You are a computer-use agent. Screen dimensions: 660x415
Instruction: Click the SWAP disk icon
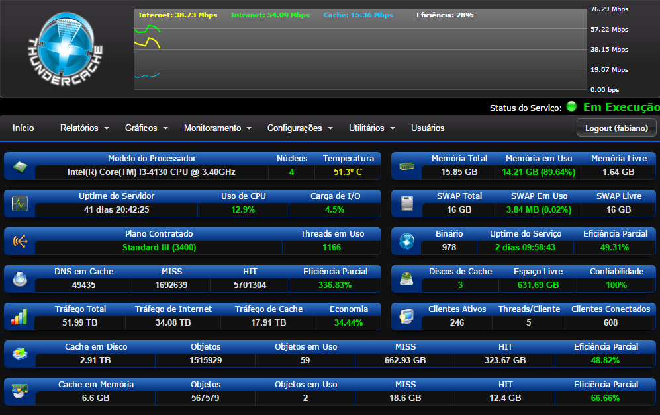(x=407, y=204)
